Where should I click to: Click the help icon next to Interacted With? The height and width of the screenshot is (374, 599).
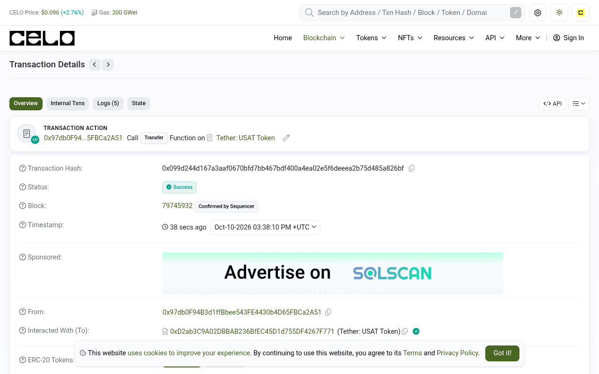click(x=22, y=331)
